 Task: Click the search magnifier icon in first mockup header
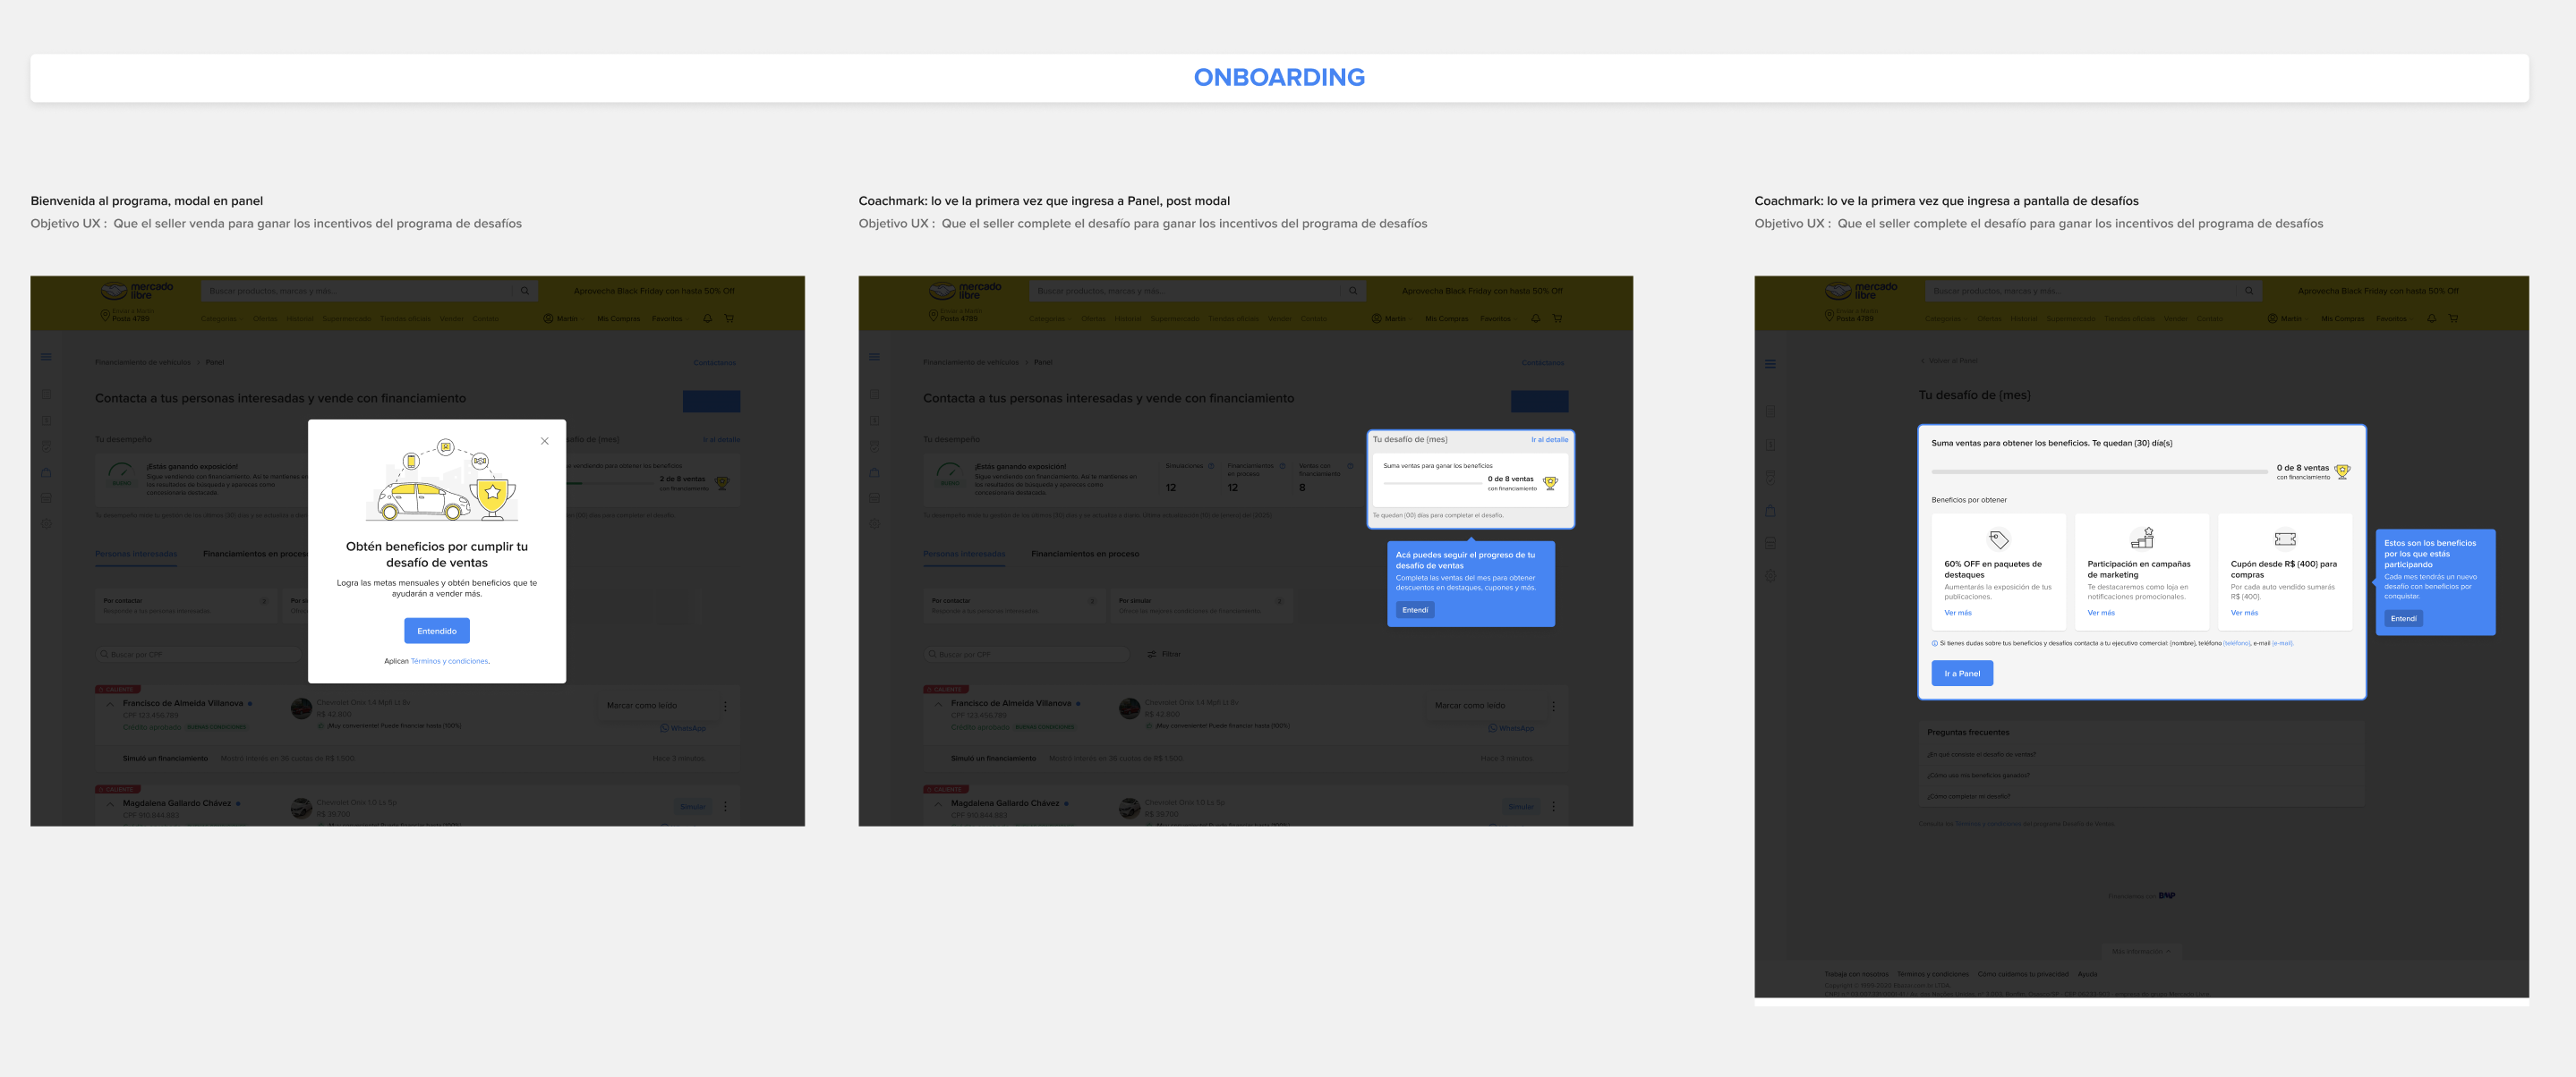pyautogui.click(x=524, y=291)
